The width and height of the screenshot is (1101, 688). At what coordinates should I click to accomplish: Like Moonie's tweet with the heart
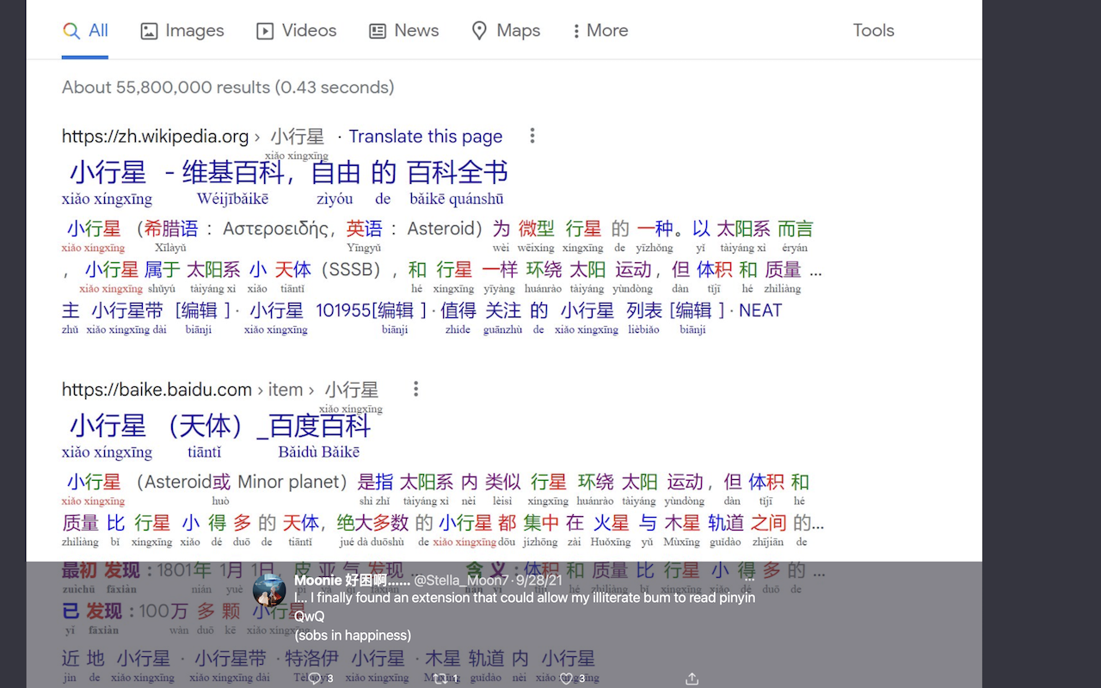(x=568, y=679)
